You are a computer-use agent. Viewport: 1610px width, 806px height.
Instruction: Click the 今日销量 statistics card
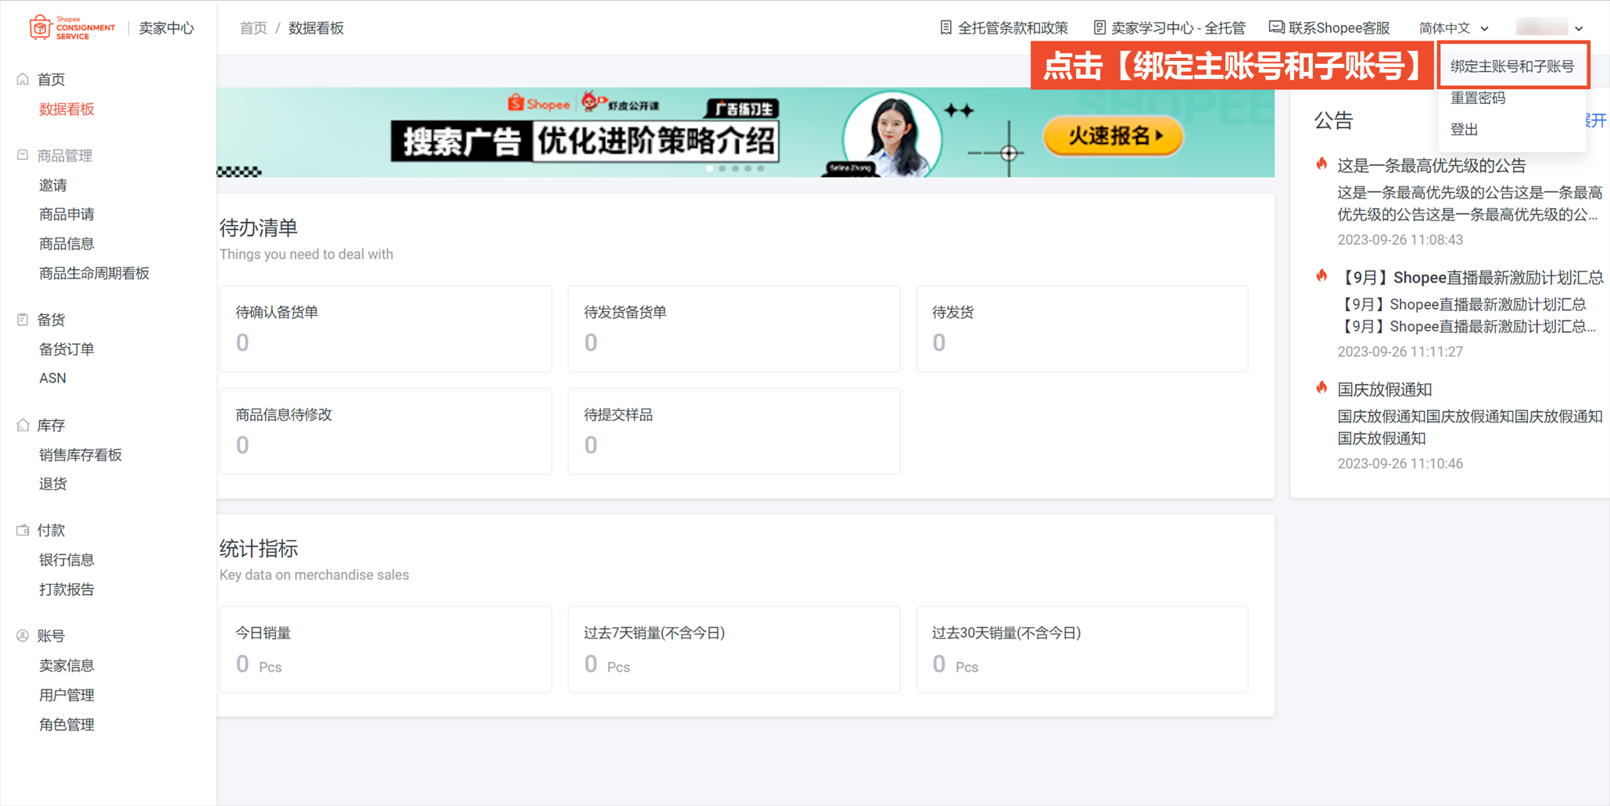coord(385,649)
